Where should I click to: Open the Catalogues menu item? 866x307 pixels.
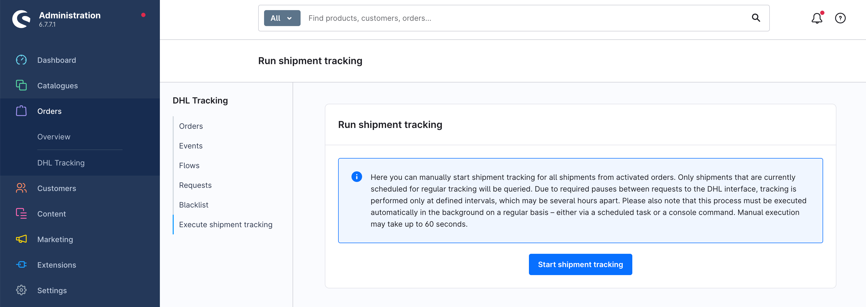[58, 86]
